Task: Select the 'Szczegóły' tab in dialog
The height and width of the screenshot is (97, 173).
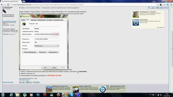Action: (49, 20)
